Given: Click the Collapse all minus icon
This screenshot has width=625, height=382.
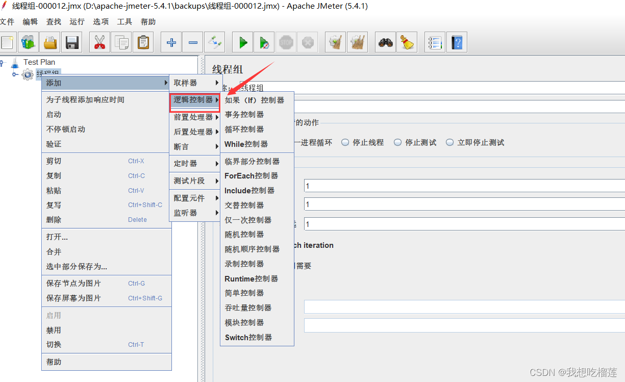Looking at the screenshot, I should [193, 42].
